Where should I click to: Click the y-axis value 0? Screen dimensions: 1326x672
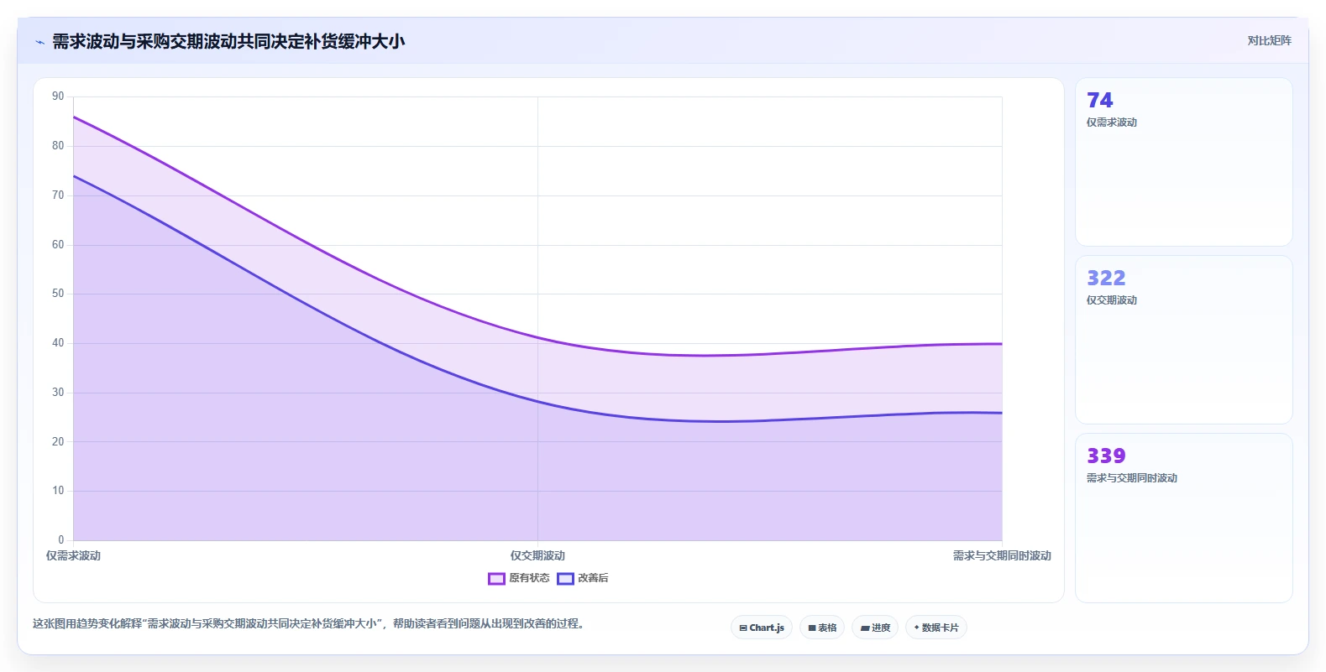pyautogui.click(x=60, y=539)
